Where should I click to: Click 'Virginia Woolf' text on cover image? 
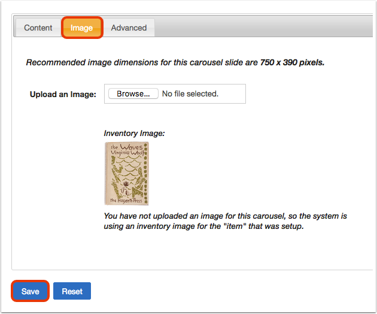pos(127,153)
